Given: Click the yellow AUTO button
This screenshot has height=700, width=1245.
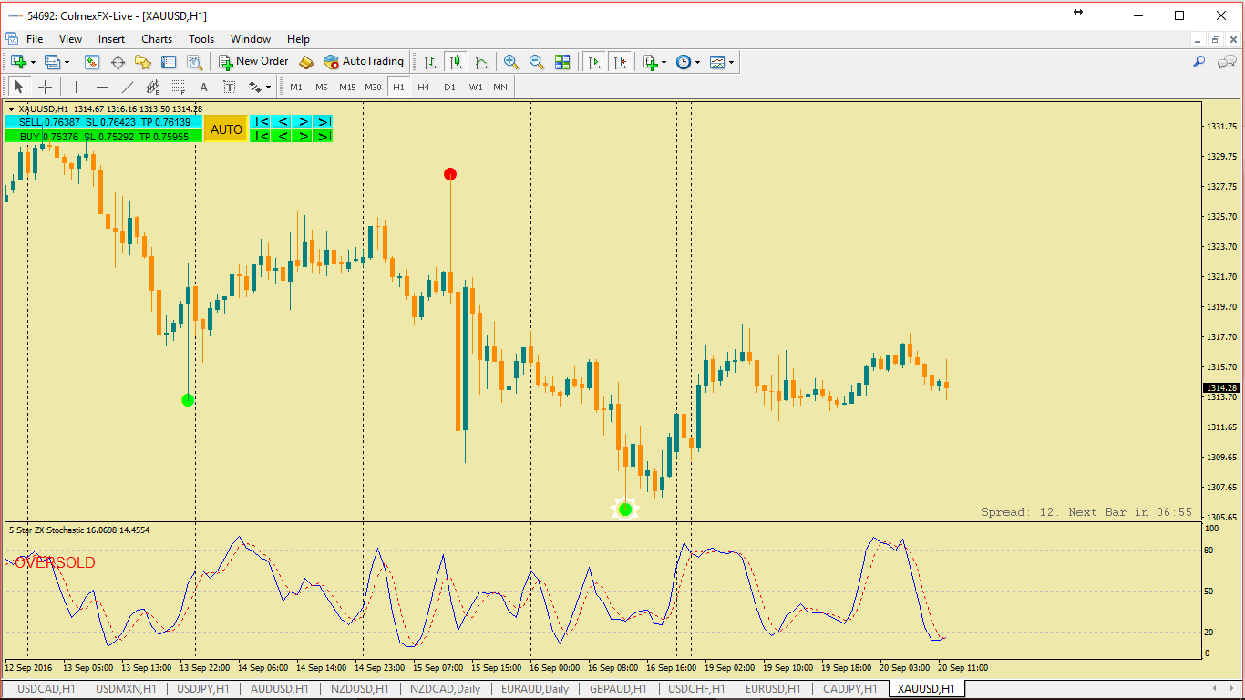Looking at the screenshot, I should tap(226, 129).
